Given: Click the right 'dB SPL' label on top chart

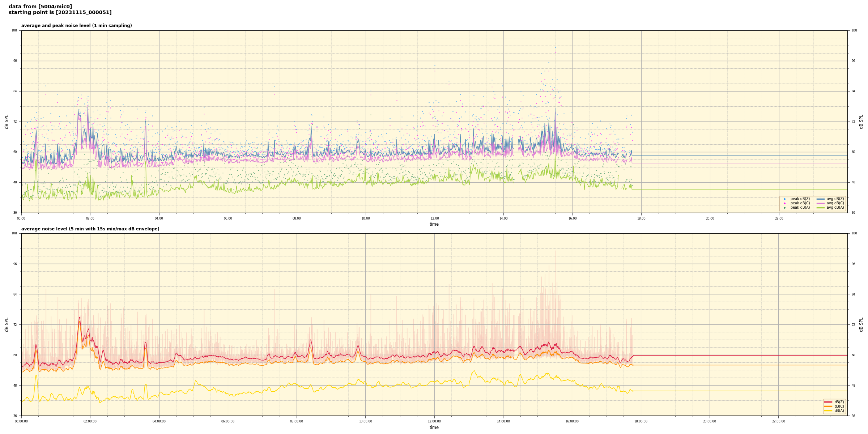Looking at the screenshot, I should (861, 122).
